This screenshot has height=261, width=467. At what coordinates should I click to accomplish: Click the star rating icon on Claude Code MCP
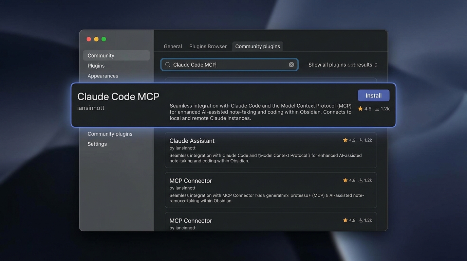360,109
